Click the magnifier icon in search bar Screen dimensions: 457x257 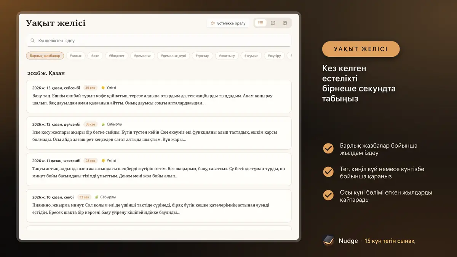[x=33, y=40]
